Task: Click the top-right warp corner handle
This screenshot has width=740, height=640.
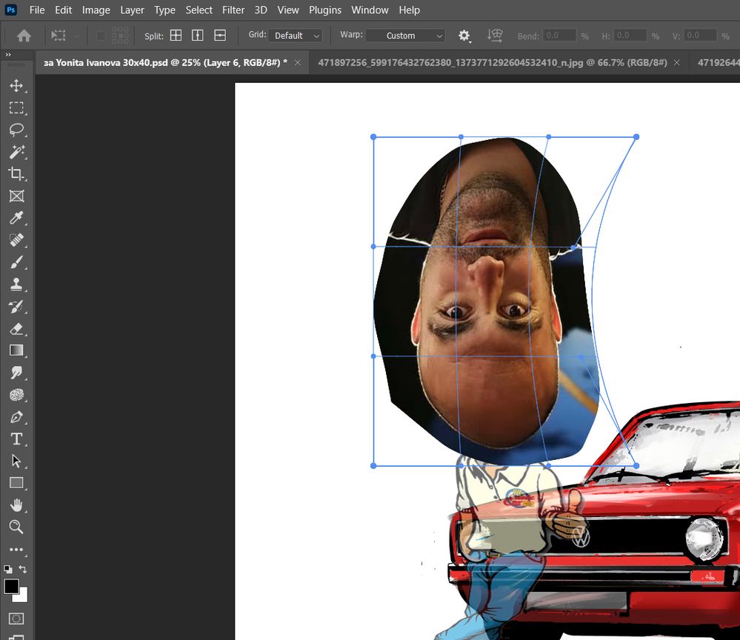Action: point(636,137)
